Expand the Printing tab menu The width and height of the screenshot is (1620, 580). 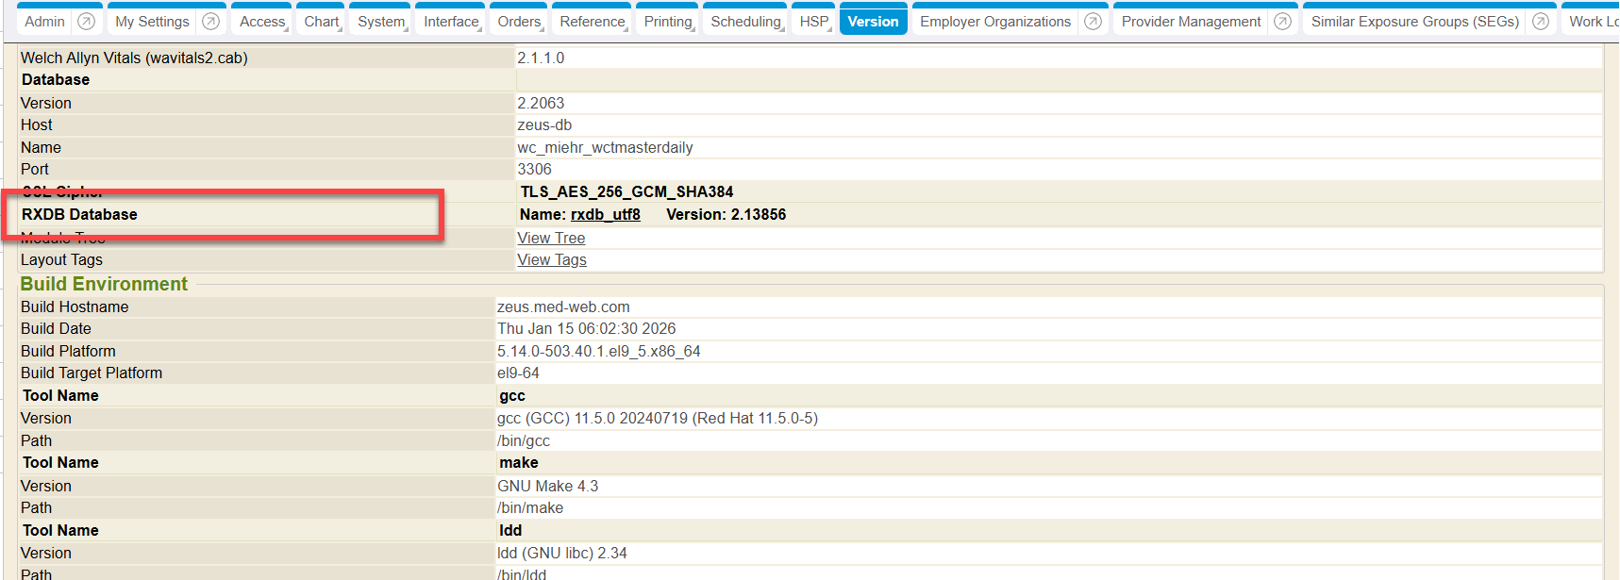(668, 22)
